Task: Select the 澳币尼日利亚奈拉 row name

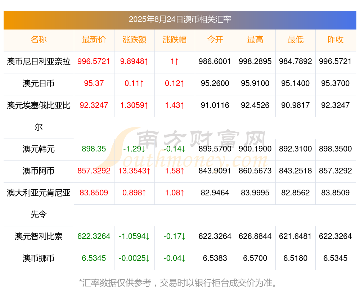Action: point(39,62)
